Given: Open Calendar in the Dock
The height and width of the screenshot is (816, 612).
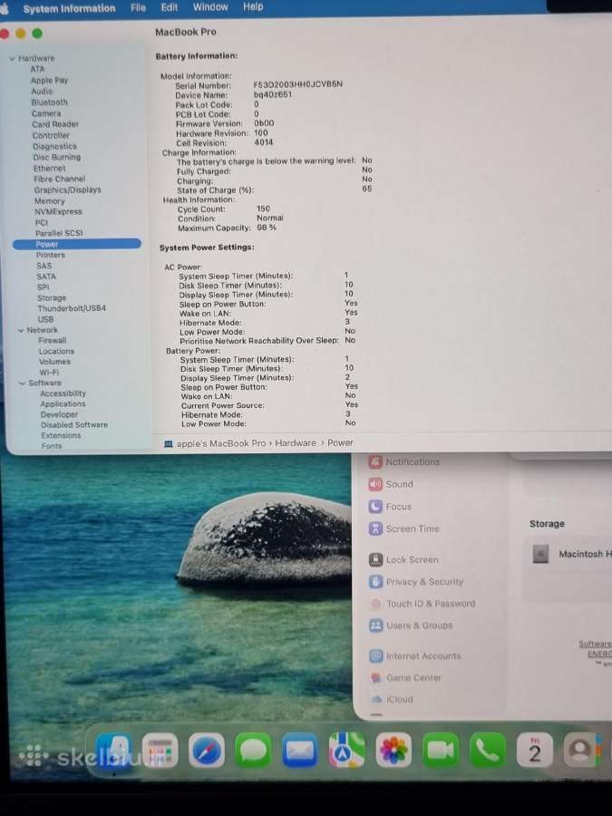Looking at the screenshot, I should tap(534, 750).
